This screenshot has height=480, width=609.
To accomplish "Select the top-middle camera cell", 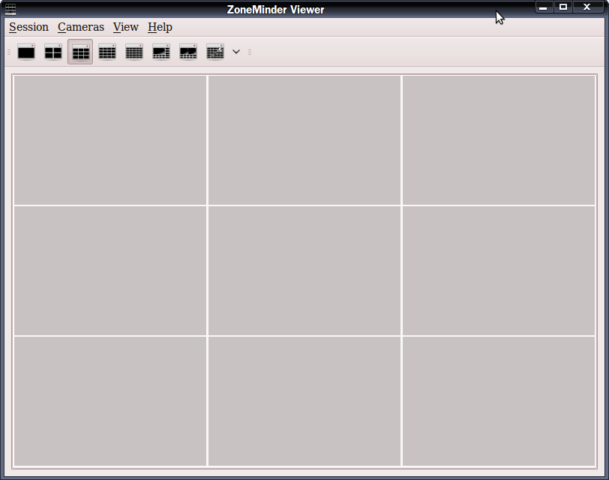I will [304, 140].
